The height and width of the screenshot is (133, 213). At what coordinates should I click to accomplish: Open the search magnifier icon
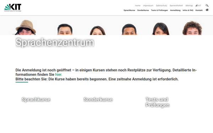(x=207, y=5)
